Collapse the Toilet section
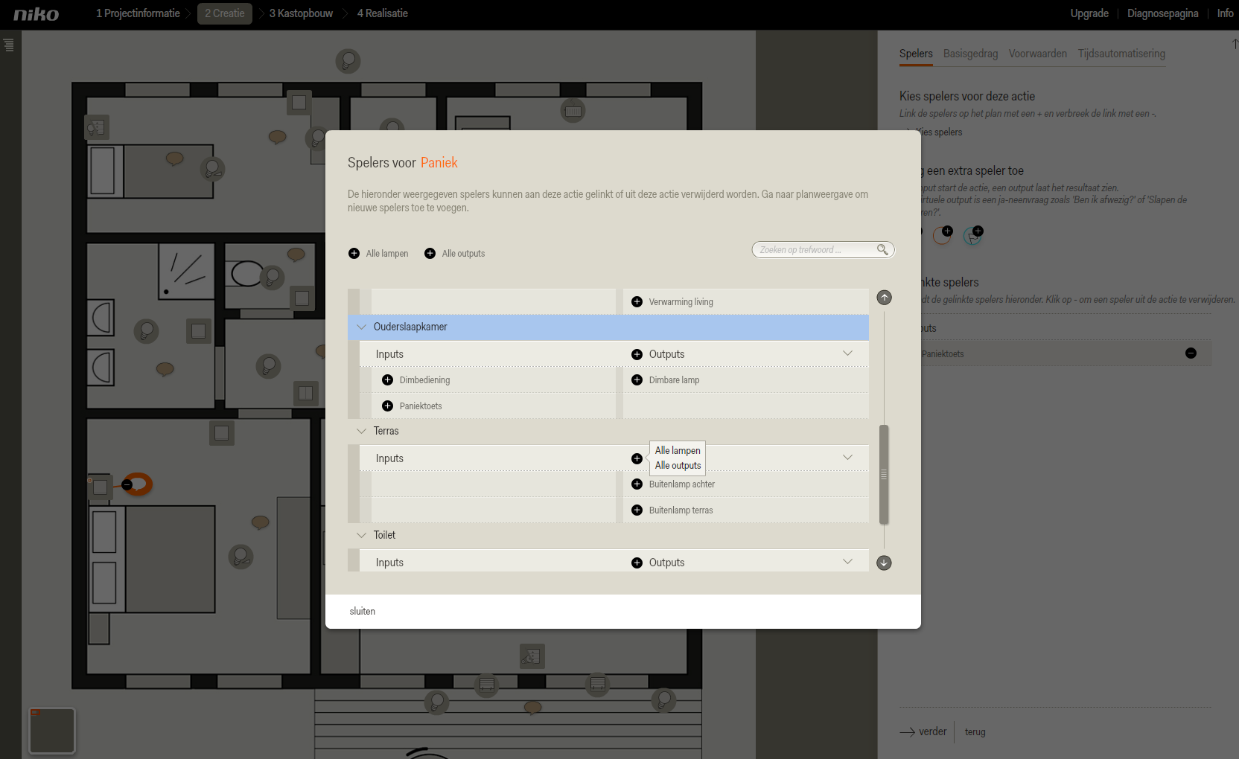The image size is (1239, 759). pos(362,535)
